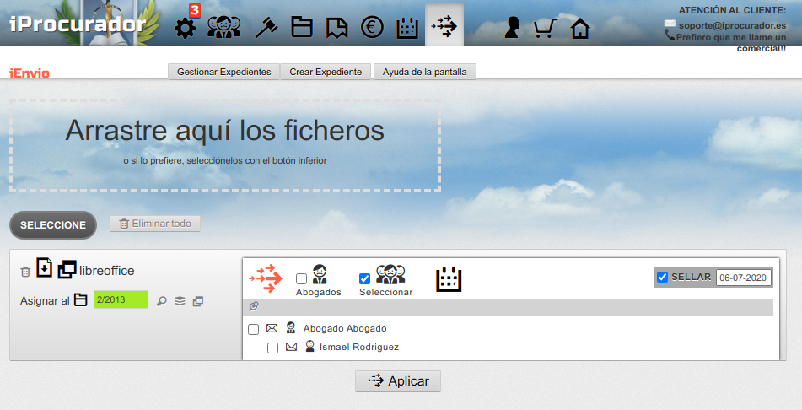Click the magnifier icon next to expediente field

162,301
